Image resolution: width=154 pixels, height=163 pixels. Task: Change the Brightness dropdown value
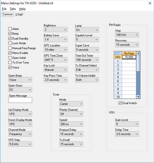(x=56, y=30)
